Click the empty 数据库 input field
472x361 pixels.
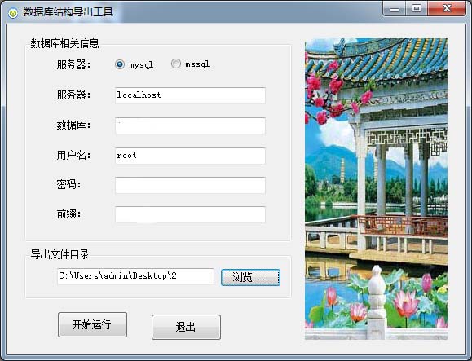click(190, 125)
